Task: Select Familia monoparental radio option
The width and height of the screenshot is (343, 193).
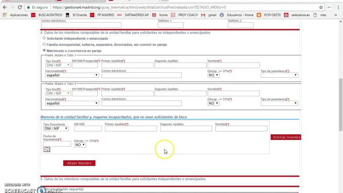Action: tap(44, 44)
